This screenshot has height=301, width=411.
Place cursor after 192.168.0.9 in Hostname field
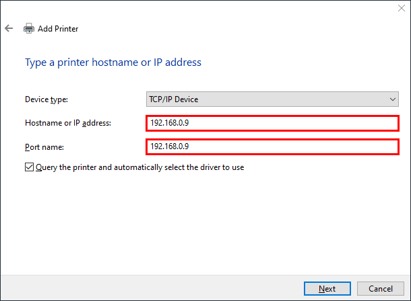pos(189,123)
